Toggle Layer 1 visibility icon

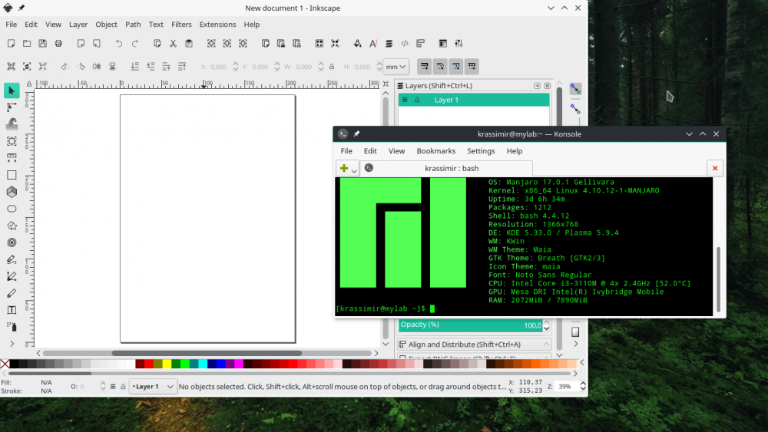coord(405,100)
